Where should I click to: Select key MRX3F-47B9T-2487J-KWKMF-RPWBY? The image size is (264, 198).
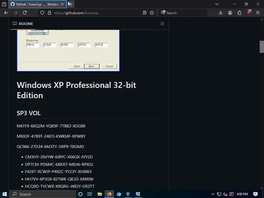pyautogui.click(x=51, y=136)
